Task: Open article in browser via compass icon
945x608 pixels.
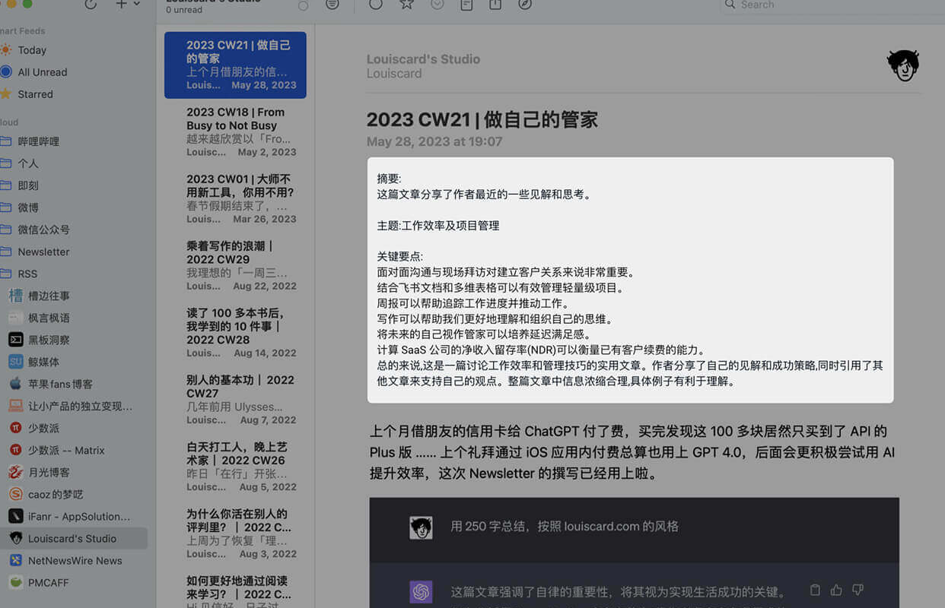Action: (525, 5)
